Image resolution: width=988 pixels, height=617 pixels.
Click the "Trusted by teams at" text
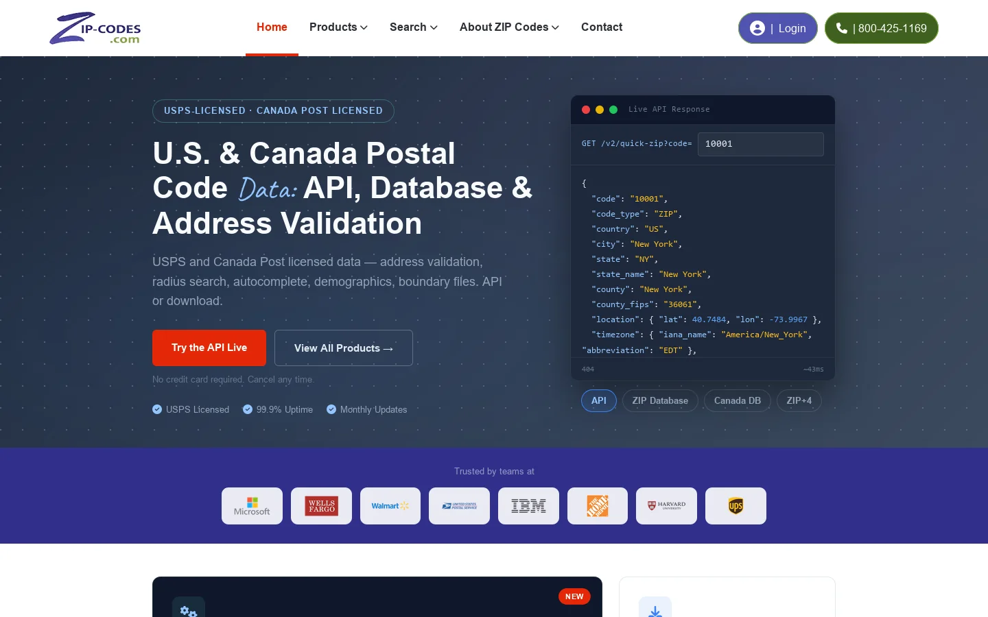coord(494,472)
